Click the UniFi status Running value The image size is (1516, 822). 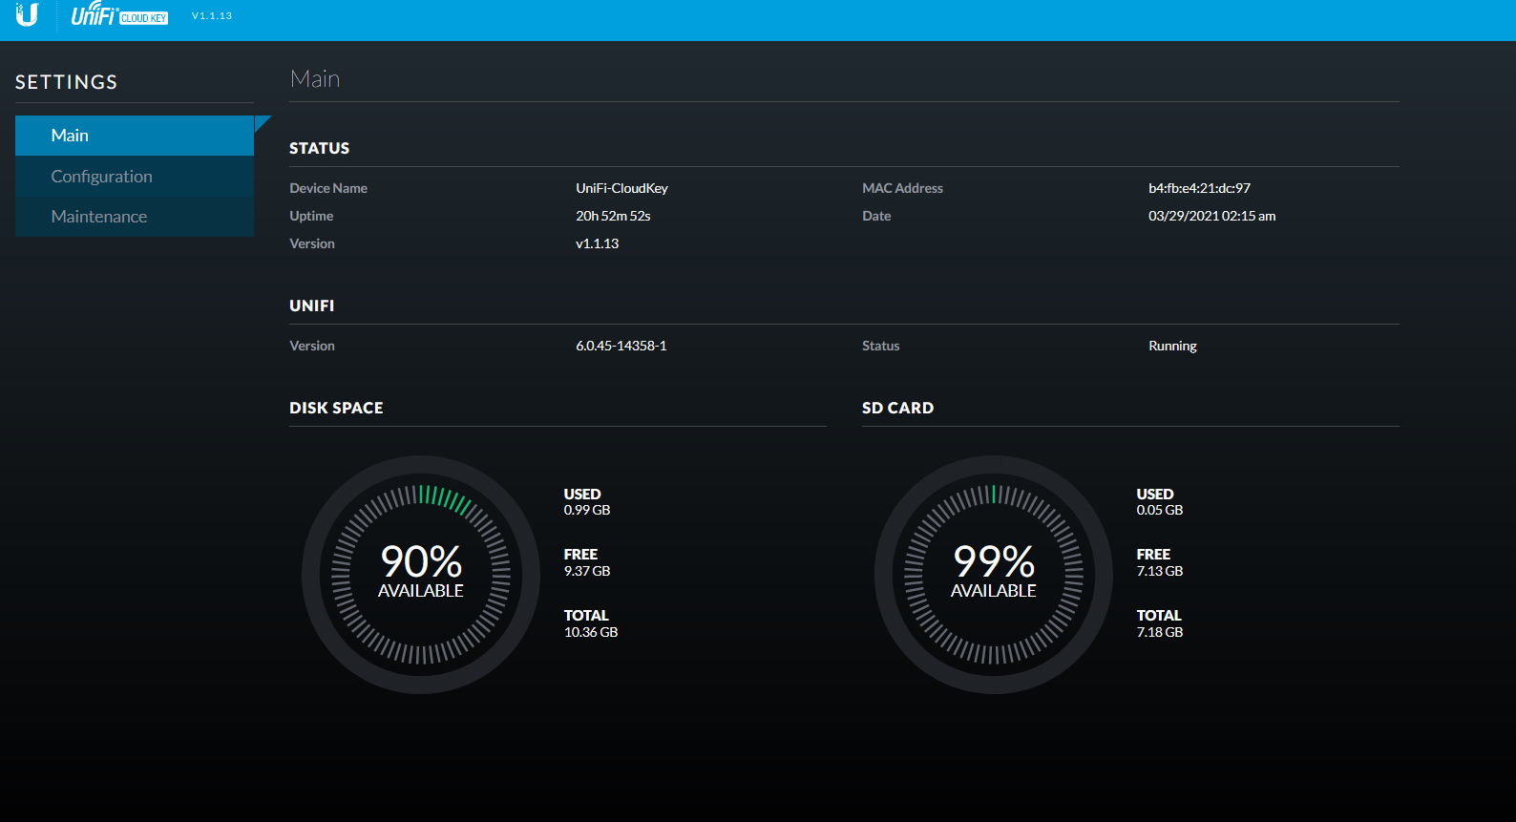[x=1172, y=346]
